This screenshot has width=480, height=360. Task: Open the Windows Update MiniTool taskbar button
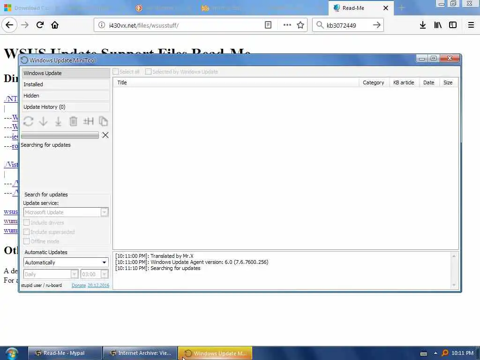tap(215, 353)
